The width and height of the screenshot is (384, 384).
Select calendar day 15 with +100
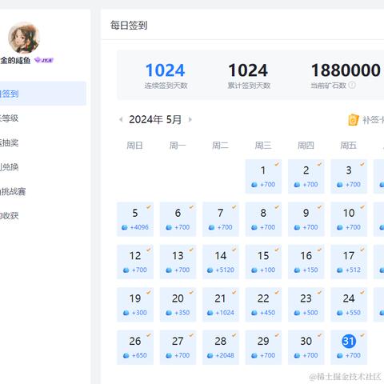[x=263, y=262]
